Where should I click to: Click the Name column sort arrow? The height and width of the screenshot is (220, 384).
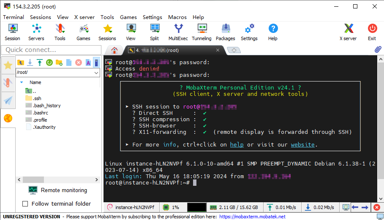pos(22,82)
